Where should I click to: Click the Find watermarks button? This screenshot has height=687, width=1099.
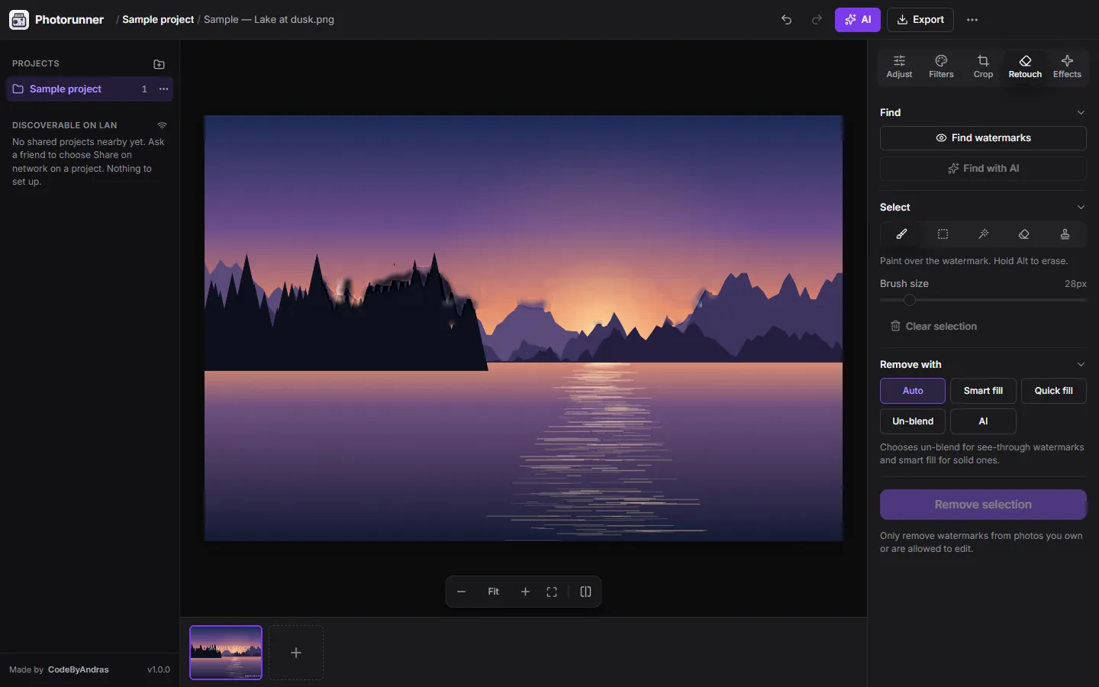pos(983,138)
